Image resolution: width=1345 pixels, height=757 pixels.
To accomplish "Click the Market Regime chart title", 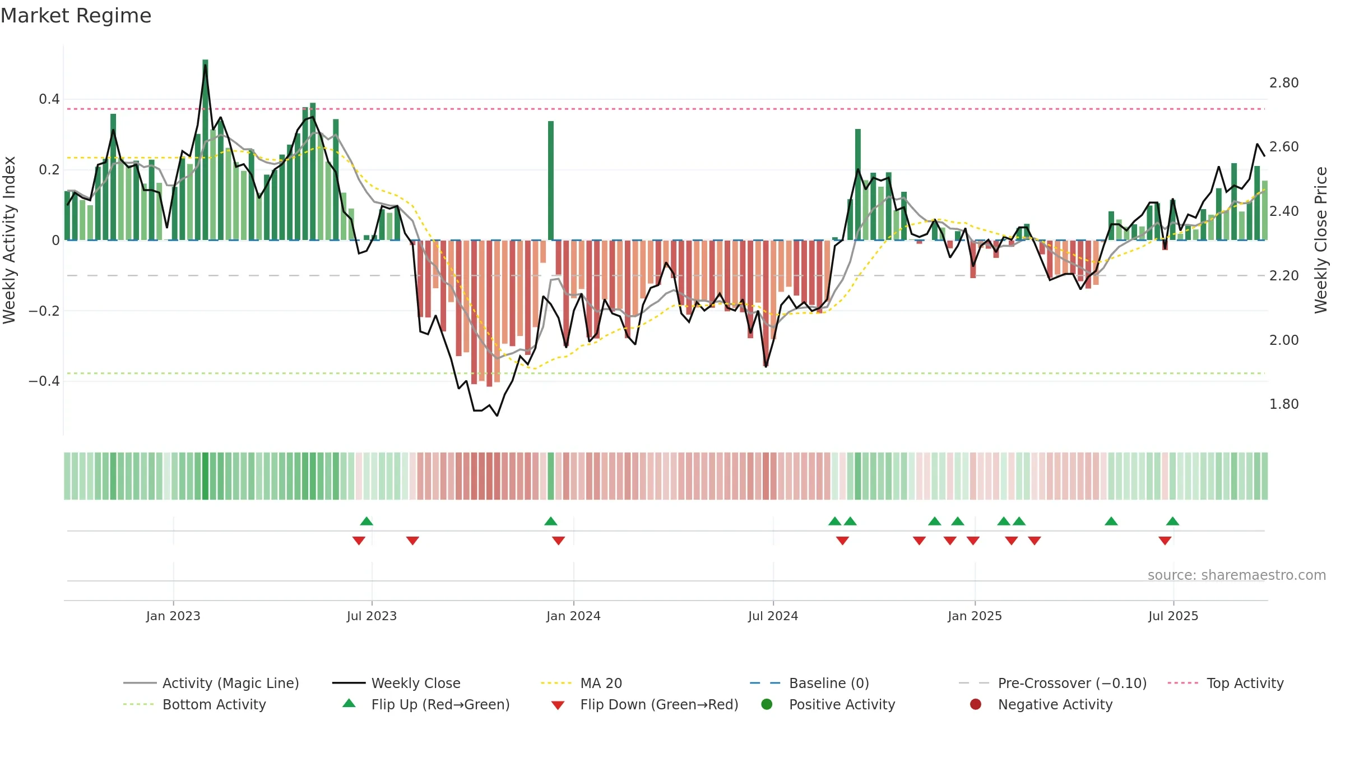I will pyautogui.click(x=76, y=16).
